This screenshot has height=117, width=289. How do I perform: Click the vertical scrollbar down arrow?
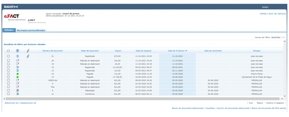click(284, 96)
